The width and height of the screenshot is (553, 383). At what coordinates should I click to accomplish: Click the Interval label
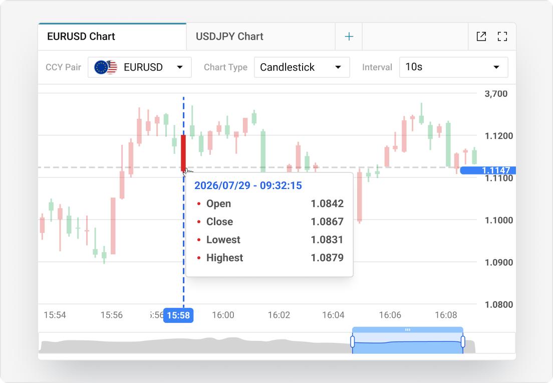tap(377, 67)
